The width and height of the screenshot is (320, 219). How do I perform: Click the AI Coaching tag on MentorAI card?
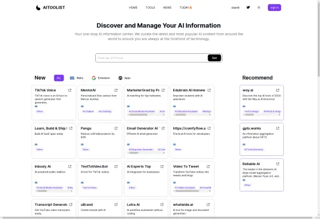pyautogui.click(x=105, y=111)
